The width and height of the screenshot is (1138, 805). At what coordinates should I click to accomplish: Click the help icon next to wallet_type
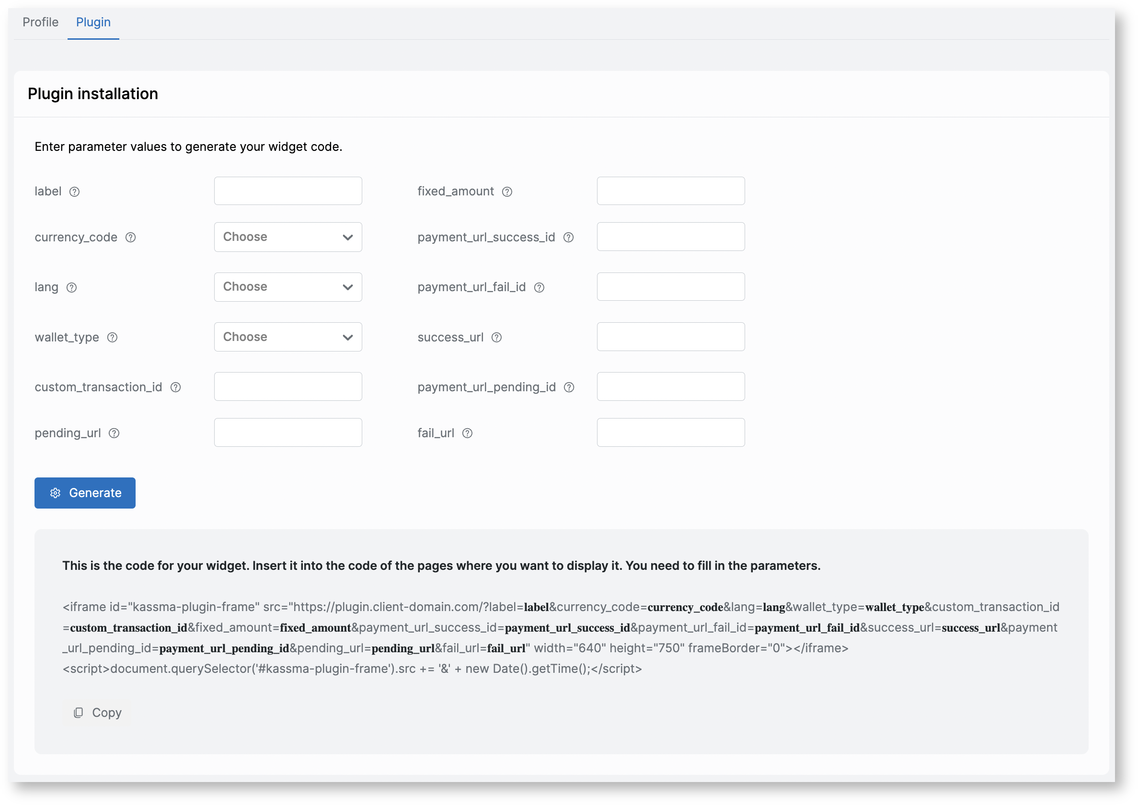[x=113, y=338]
